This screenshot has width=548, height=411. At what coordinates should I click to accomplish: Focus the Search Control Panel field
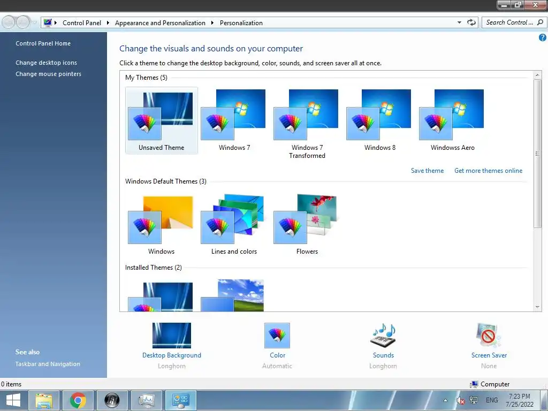tap(514, 22)
